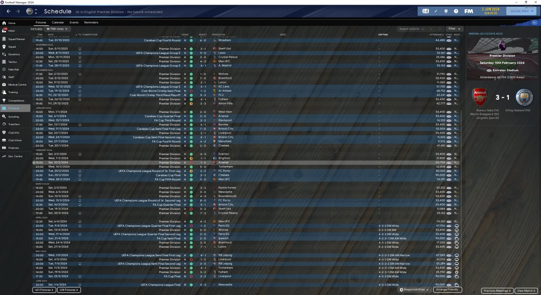Open the Dev. Centre
The image size is (541, 295).
coord(15,156)
